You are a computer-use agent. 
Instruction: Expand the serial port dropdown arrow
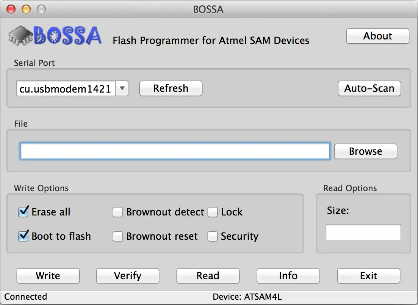122,88
